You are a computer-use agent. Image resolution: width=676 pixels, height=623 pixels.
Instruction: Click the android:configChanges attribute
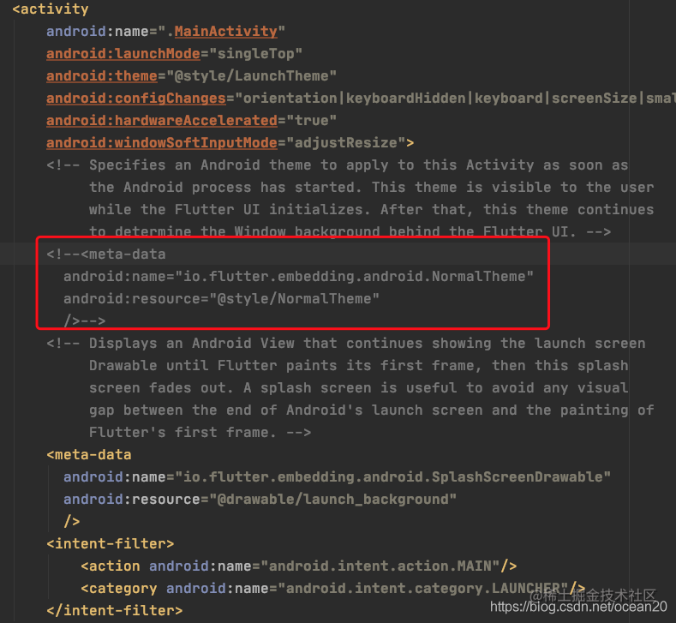coord(136,99)
